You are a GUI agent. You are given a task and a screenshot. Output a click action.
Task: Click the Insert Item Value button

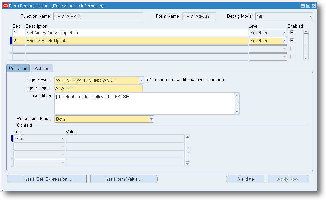[x=124, y=179]
